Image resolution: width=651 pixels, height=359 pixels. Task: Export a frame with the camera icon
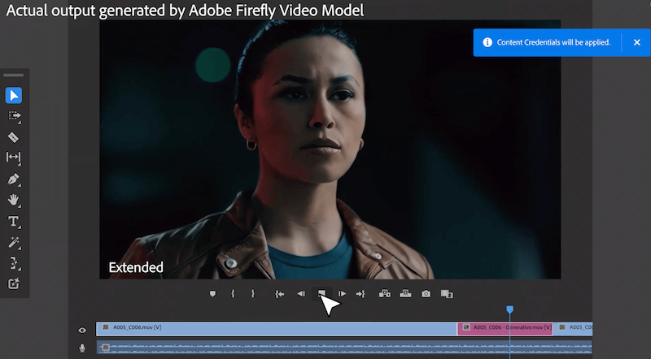point(426,294)
